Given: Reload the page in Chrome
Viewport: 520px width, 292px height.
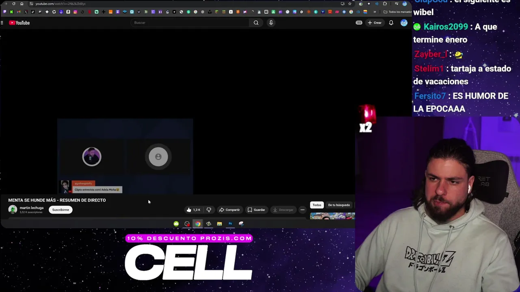Looking at the screenshot, I should 14,4.
